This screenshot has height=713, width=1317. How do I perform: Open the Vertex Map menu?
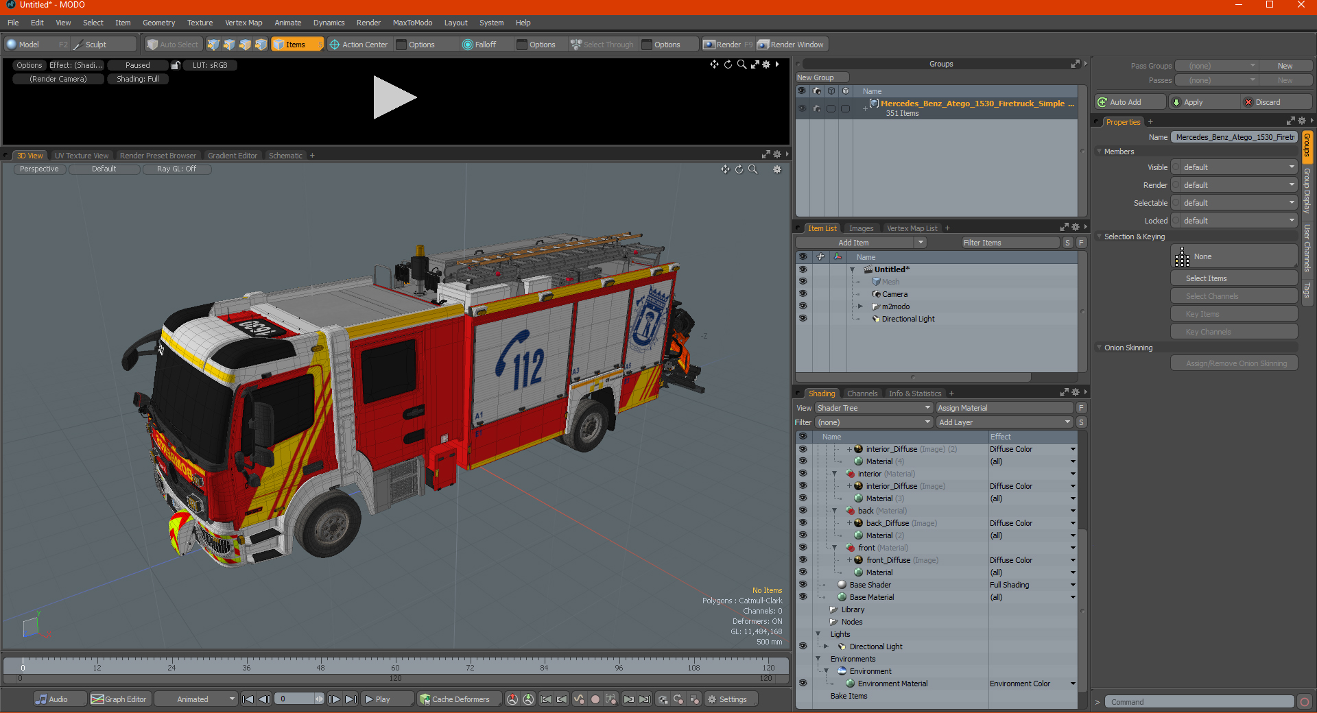click(x=244, y=23)
